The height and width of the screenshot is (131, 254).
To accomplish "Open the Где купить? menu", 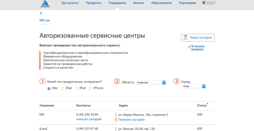I will pos(70,3).
